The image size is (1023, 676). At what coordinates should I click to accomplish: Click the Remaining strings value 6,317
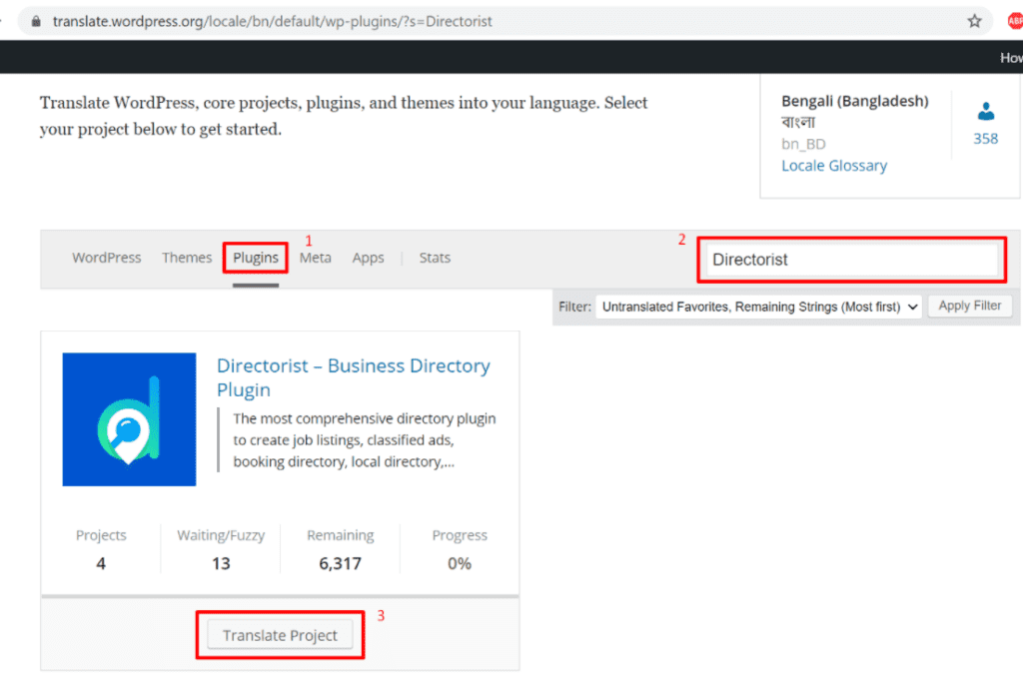coord(340,563)
